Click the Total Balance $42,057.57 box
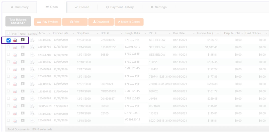269x138 pixels. (x=18, y=21)
